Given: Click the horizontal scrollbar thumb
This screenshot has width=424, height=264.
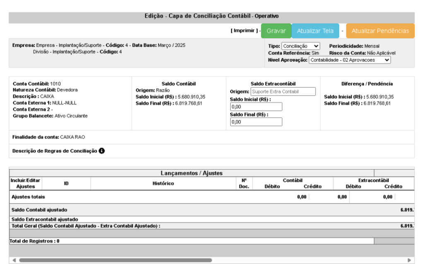Looking at the screenshot, I should (x=115, y=260).
